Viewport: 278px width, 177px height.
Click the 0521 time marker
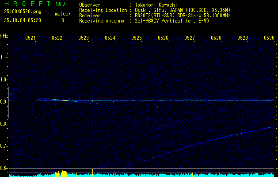(30, 38)
